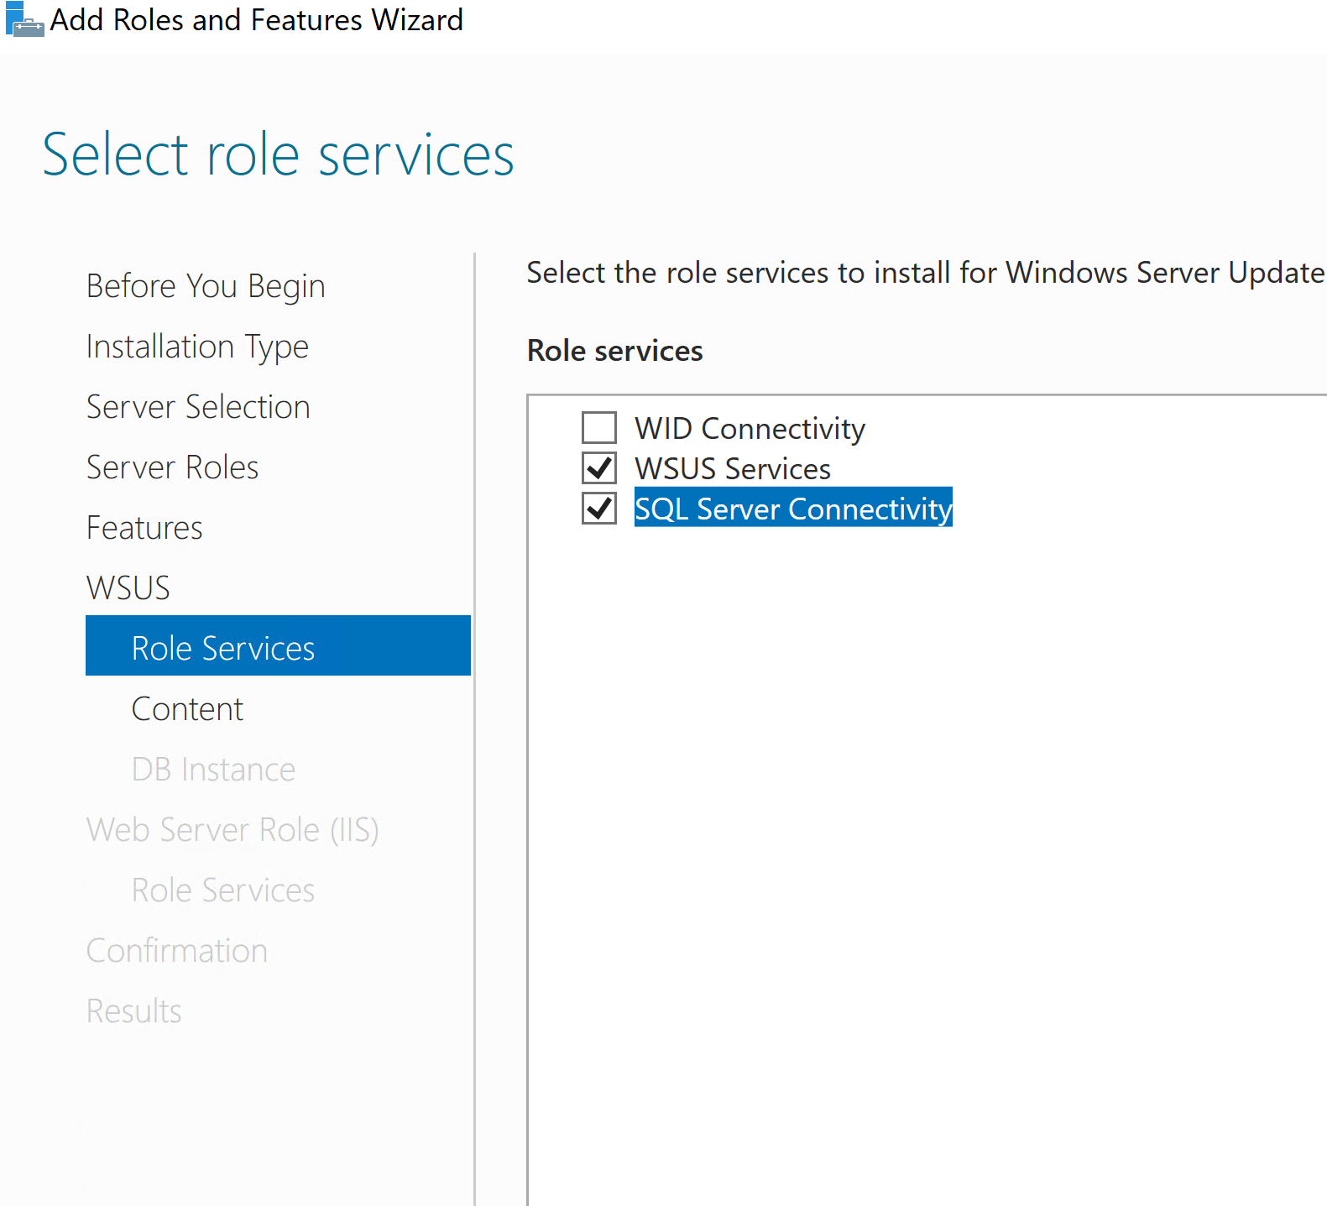Viewport: 1327px width, 1206px height.
Task: Select the WID Connectivity list label
Action: (750, 429)
